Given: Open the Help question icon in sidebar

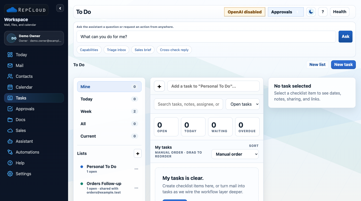Looking at the screenshot, I should click(10, 163).
